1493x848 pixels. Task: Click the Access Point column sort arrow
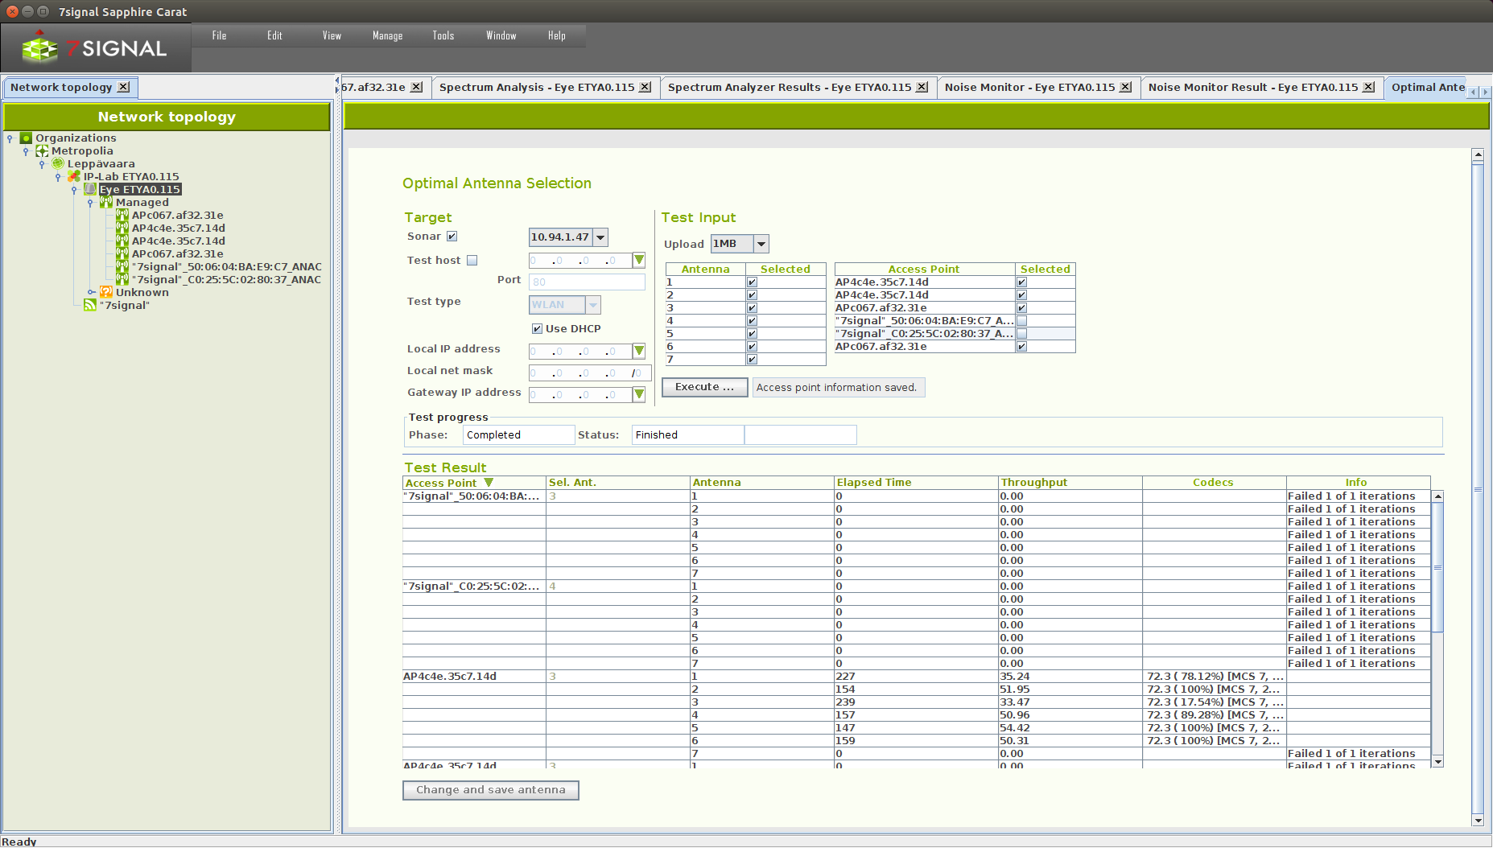(489, 483)
